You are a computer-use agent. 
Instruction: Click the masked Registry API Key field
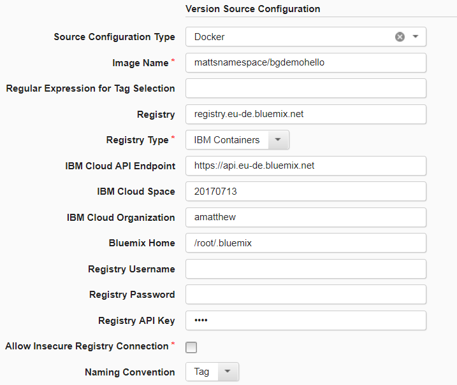(x=305, y=321)
